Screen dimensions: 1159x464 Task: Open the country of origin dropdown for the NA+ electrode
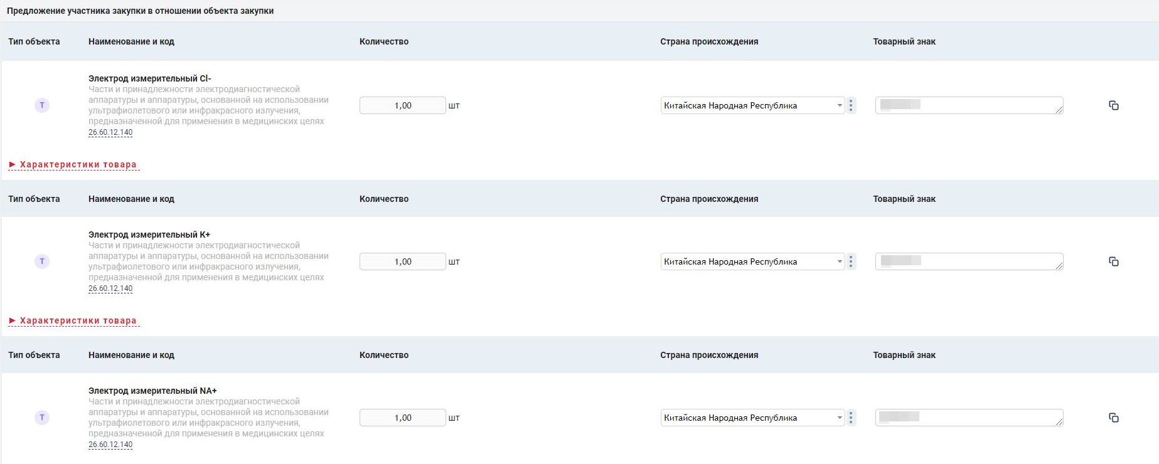[x=752, y=418]
